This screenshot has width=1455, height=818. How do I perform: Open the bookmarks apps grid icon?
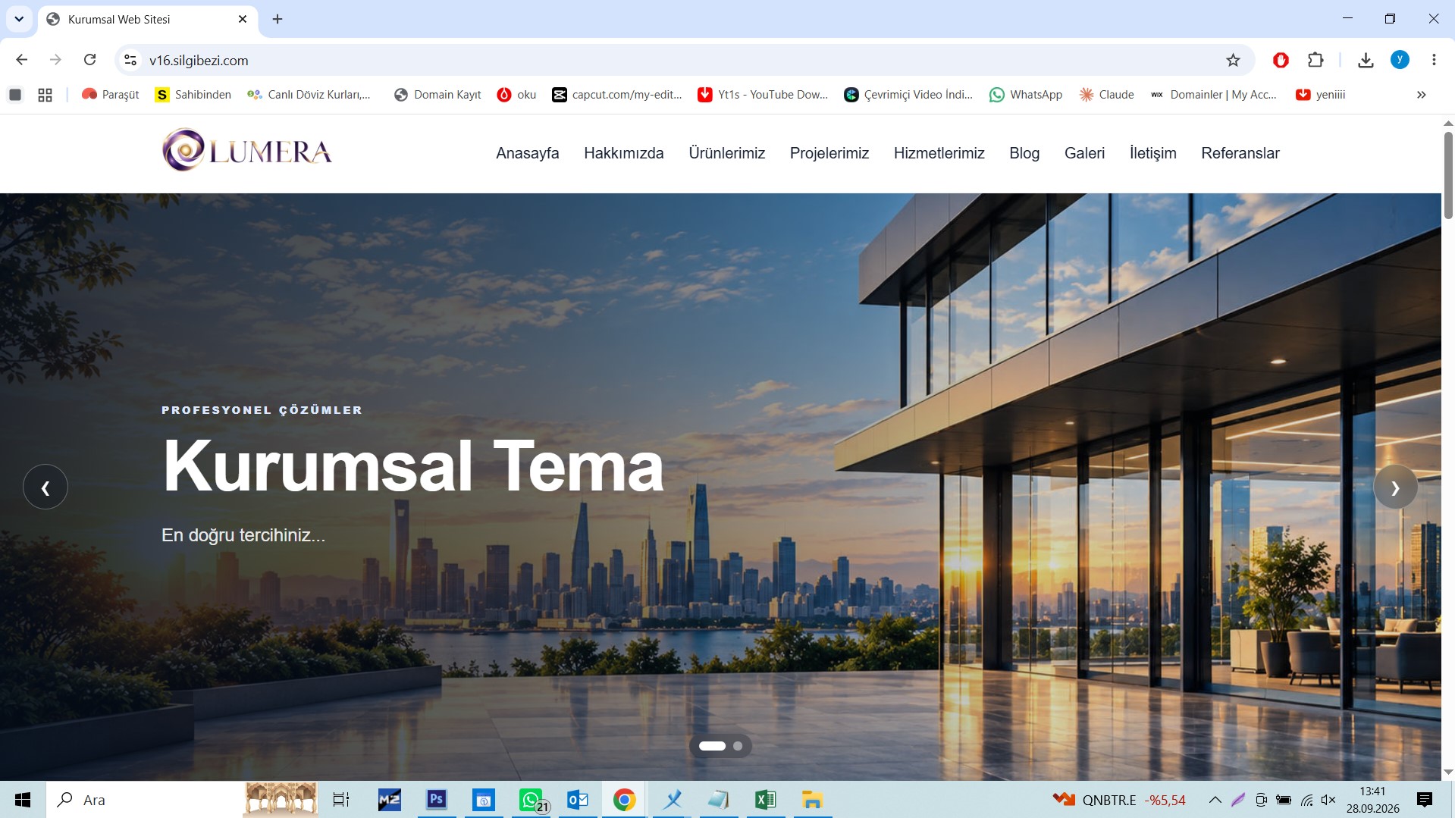(x=45, y=95)
